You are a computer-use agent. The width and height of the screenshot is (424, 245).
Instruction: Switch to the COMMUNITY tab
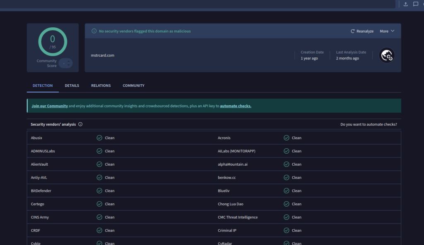pos(133,86)
